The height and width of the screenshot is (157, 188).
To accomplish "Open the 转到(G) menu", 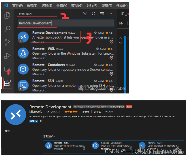I will point(77,5).
